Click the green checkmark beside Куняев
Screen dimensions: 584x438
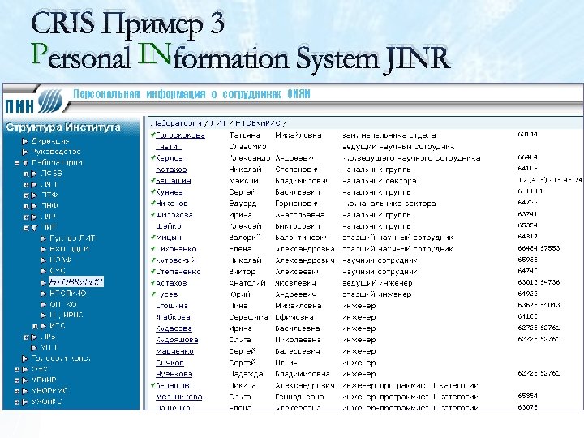pyautogui.click(x=152, y=191)
